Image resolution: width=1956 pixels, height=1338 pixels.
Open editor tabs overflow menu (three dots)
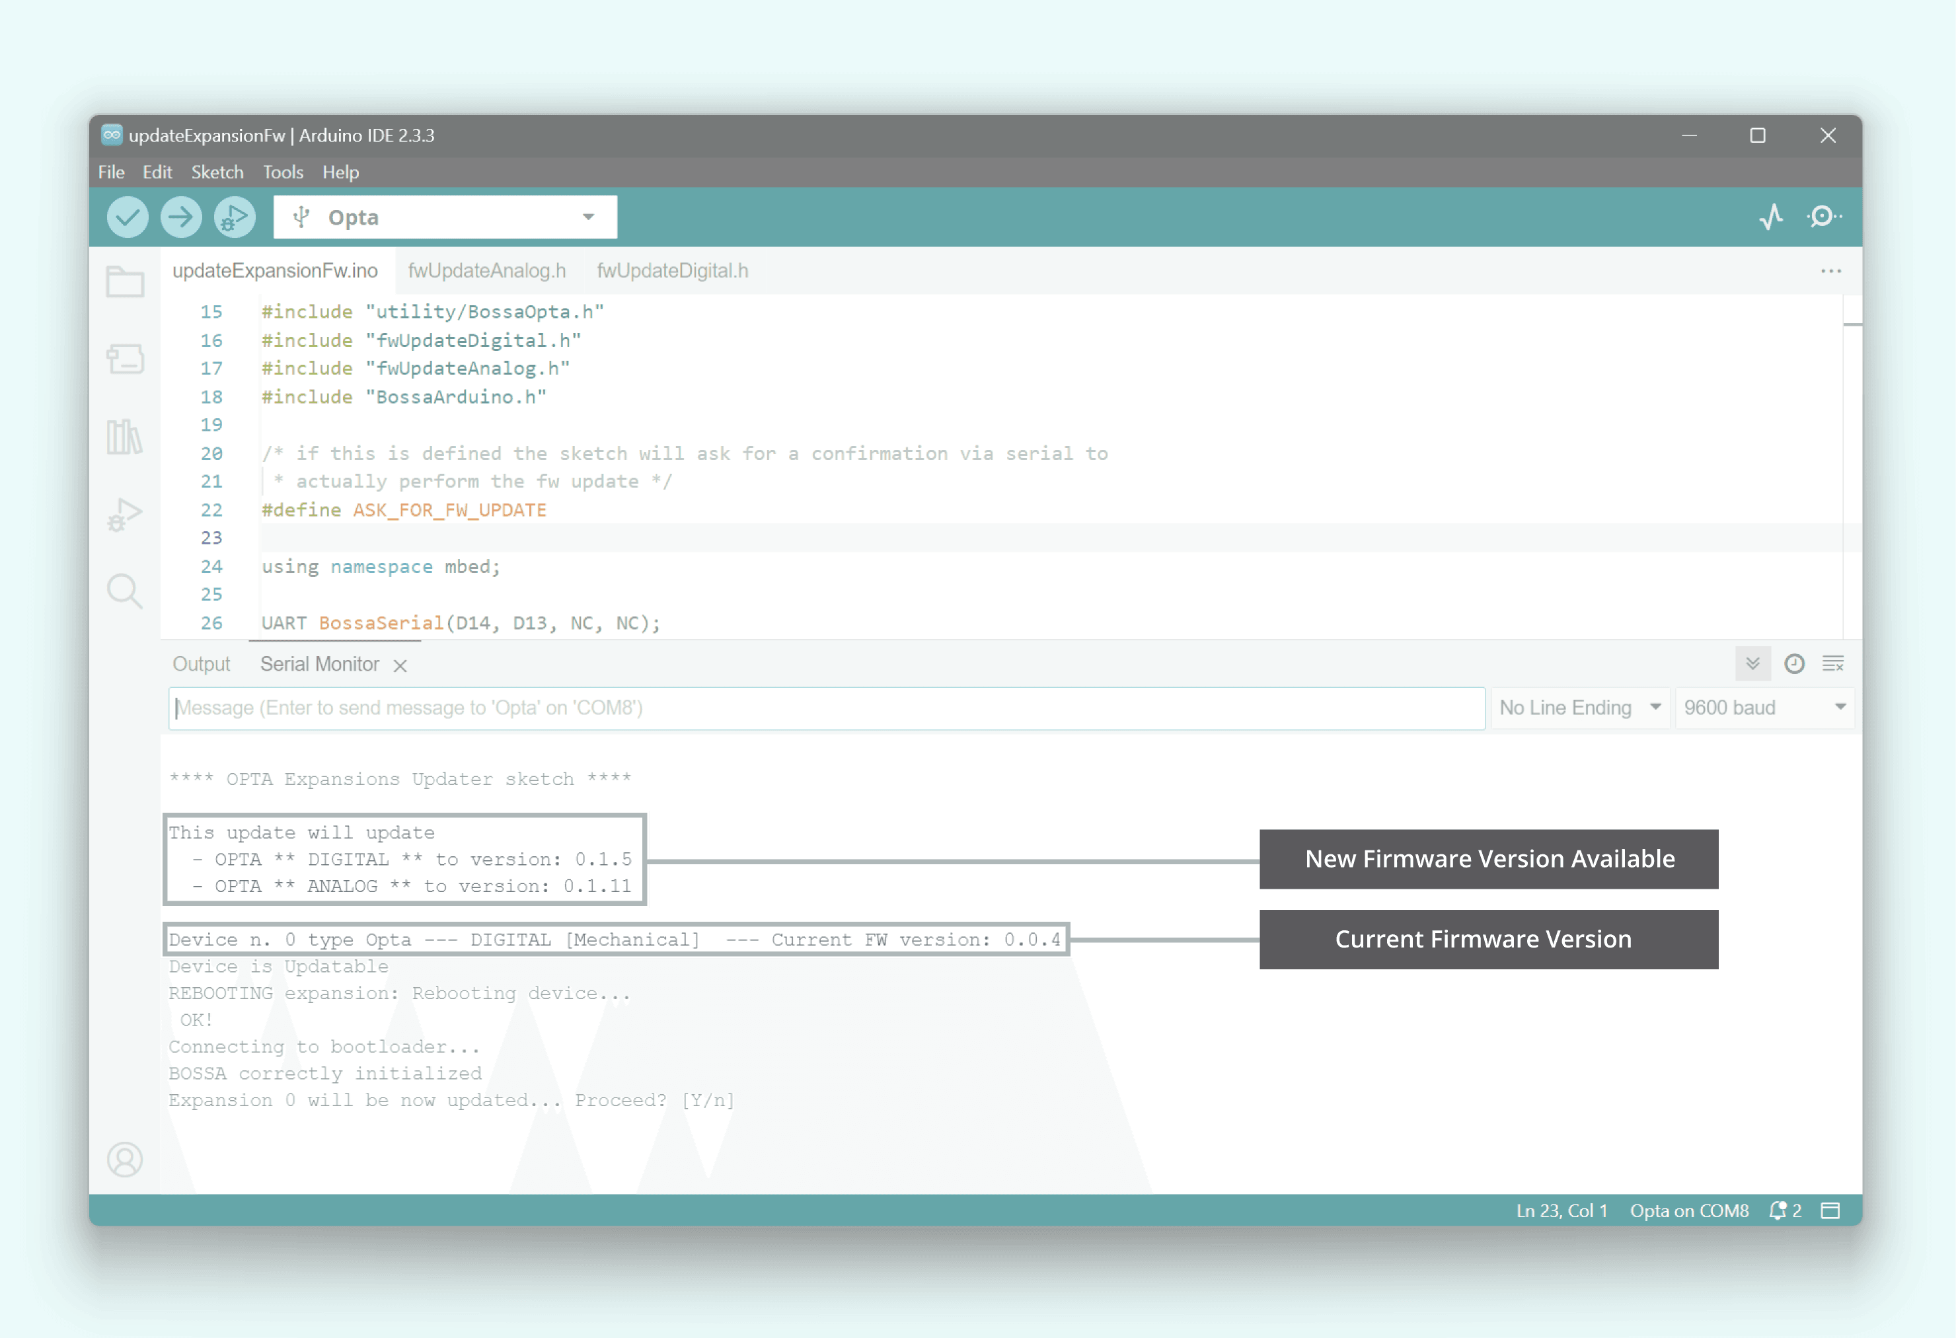[x=1830, y=271]
